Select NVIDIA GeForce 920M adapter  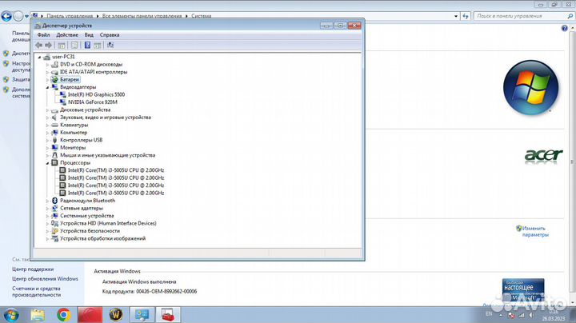coord(93,102)
